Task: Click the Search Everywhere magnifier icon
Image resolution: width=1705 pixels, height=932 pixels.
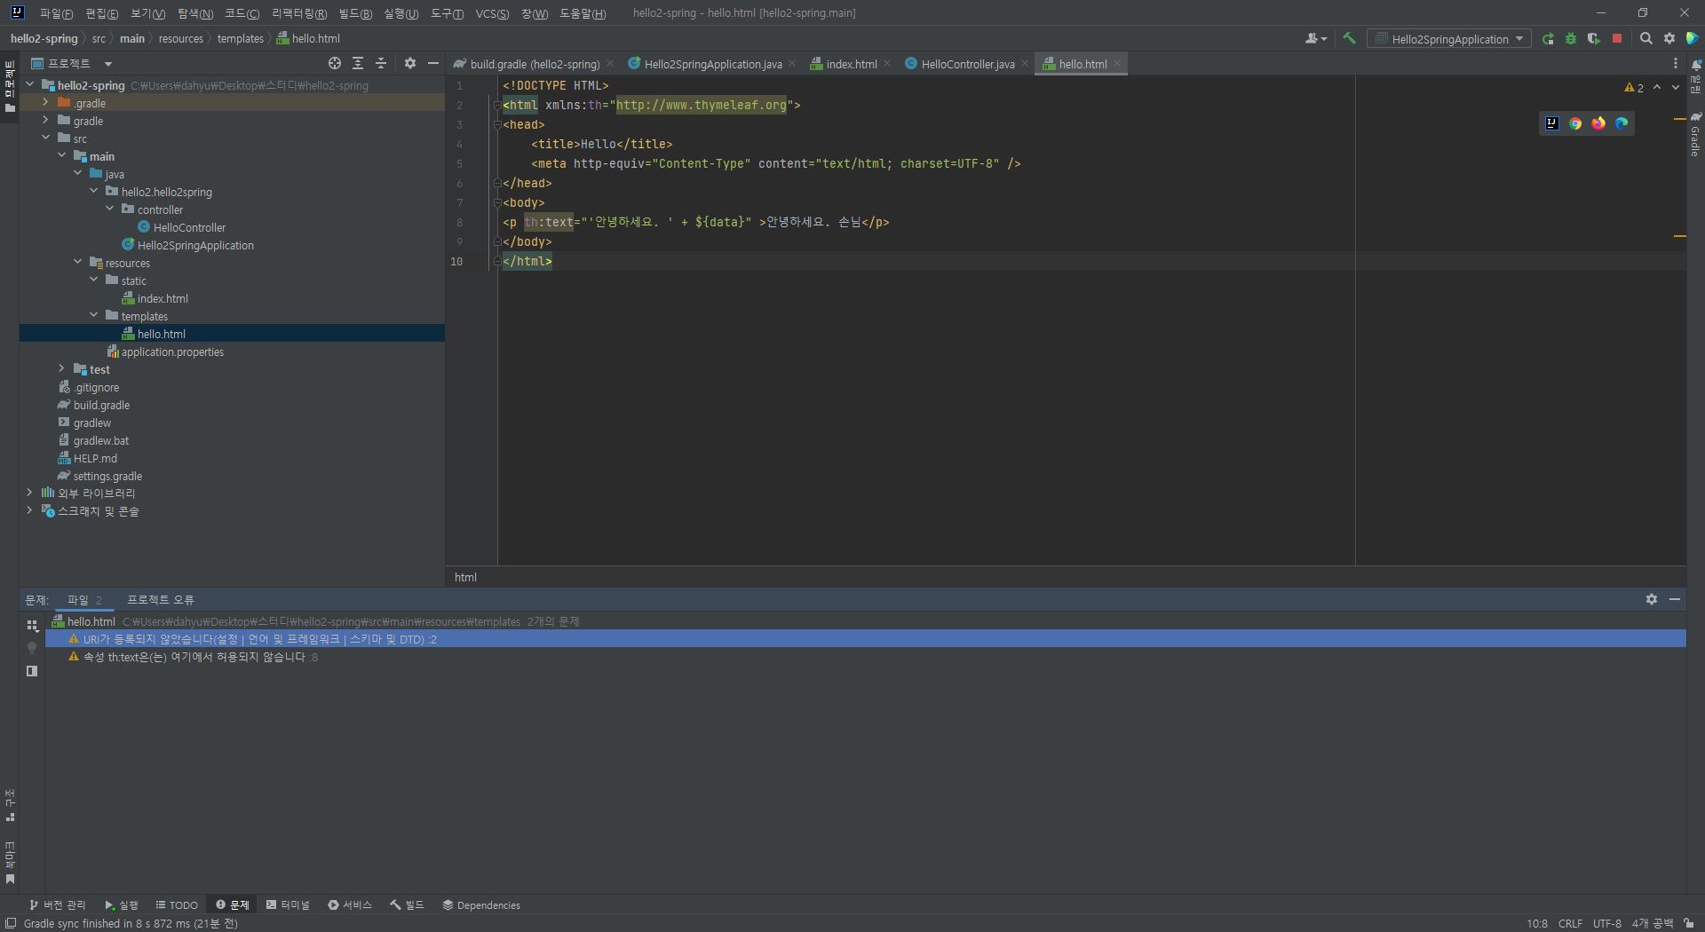Action: [x=1646, y=38]
